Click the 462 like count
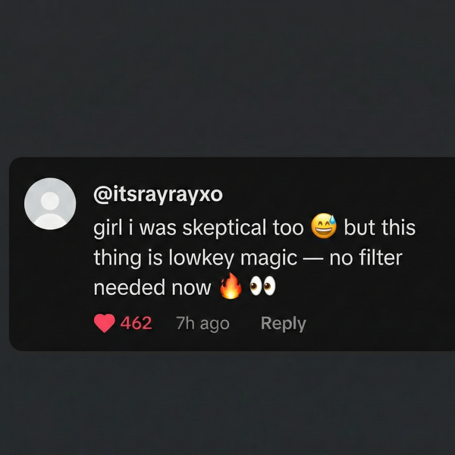The height and width of the screenshot is (455, 455). [x=136, y=324]
